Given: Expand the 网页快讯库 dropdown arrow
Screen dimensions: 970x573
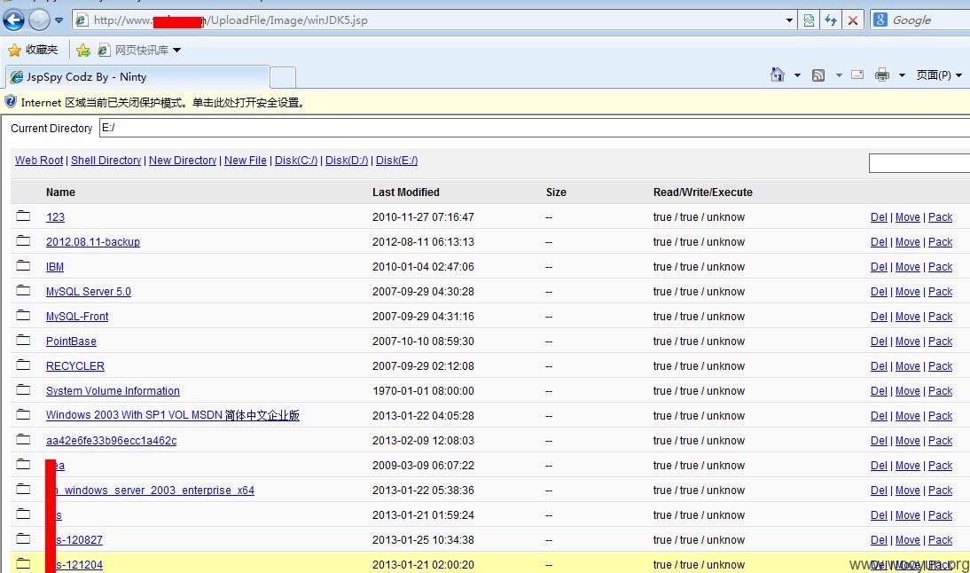Looking at the screenshot, I should coord(177,51).
